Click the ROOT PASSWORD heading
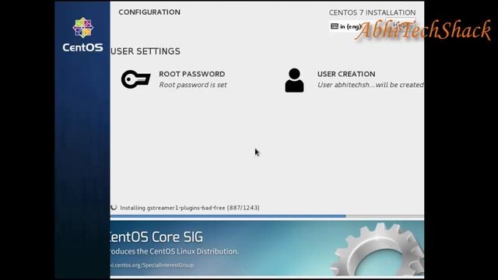 pos(192,74)
